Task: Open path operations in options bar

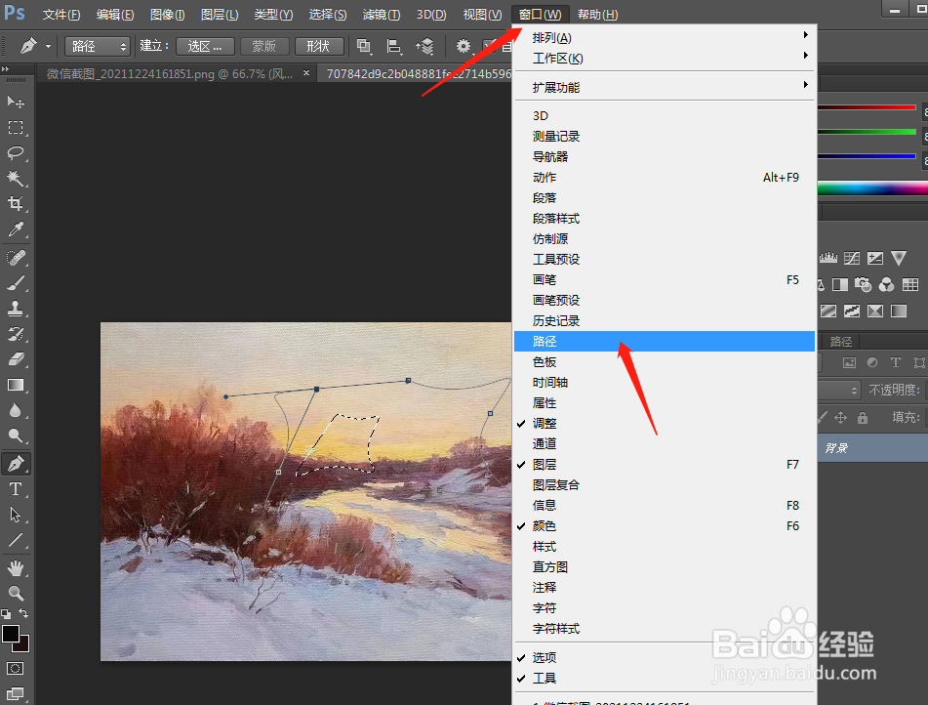Action: [364, 46]
